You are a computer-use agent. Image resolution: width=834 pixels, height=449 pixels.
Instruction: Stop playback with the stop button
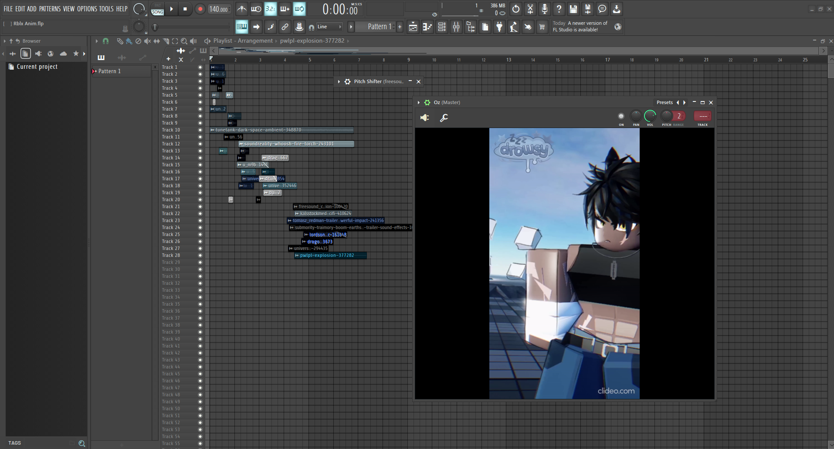coord(185,9)
